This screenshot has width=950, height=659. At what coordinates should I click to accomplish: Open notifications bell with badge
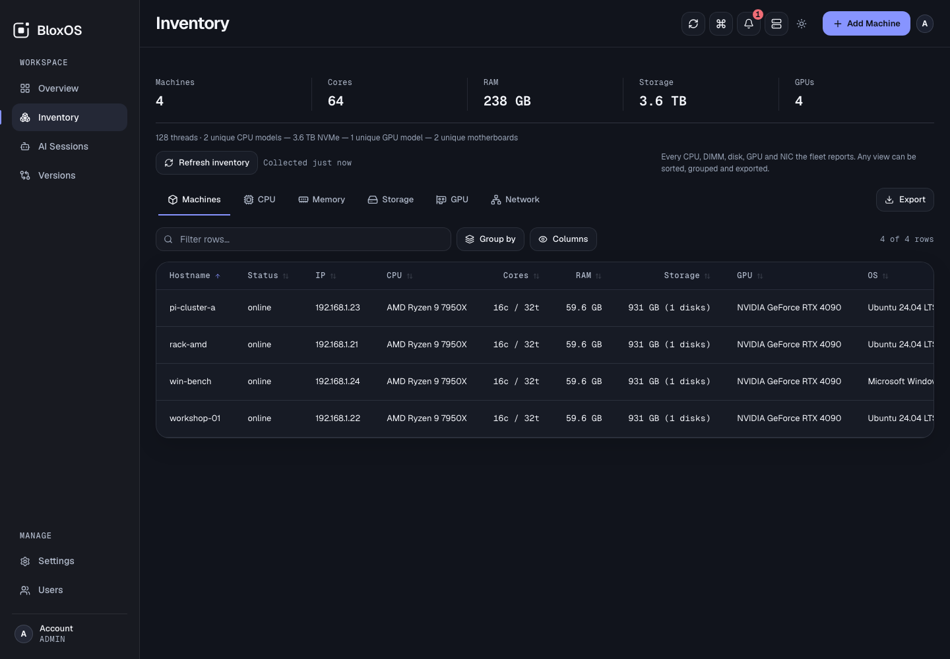749,24
